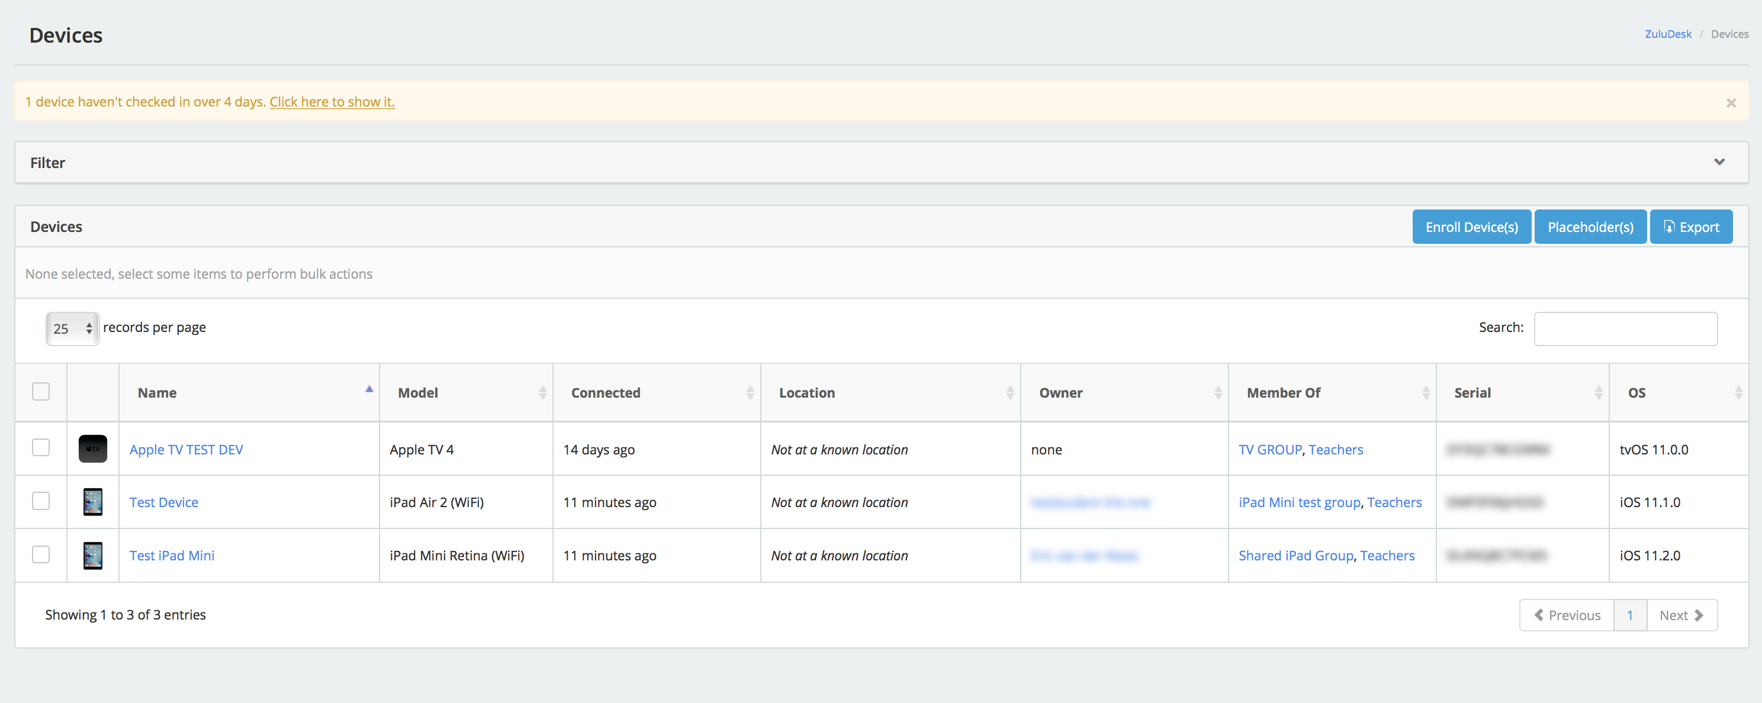
Task: Select page 1 in pagination
Action: tap(1630, 615)
